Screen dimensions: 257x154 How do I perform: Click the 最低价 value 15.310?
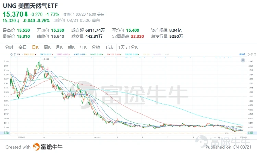click(x=23, y=37)
